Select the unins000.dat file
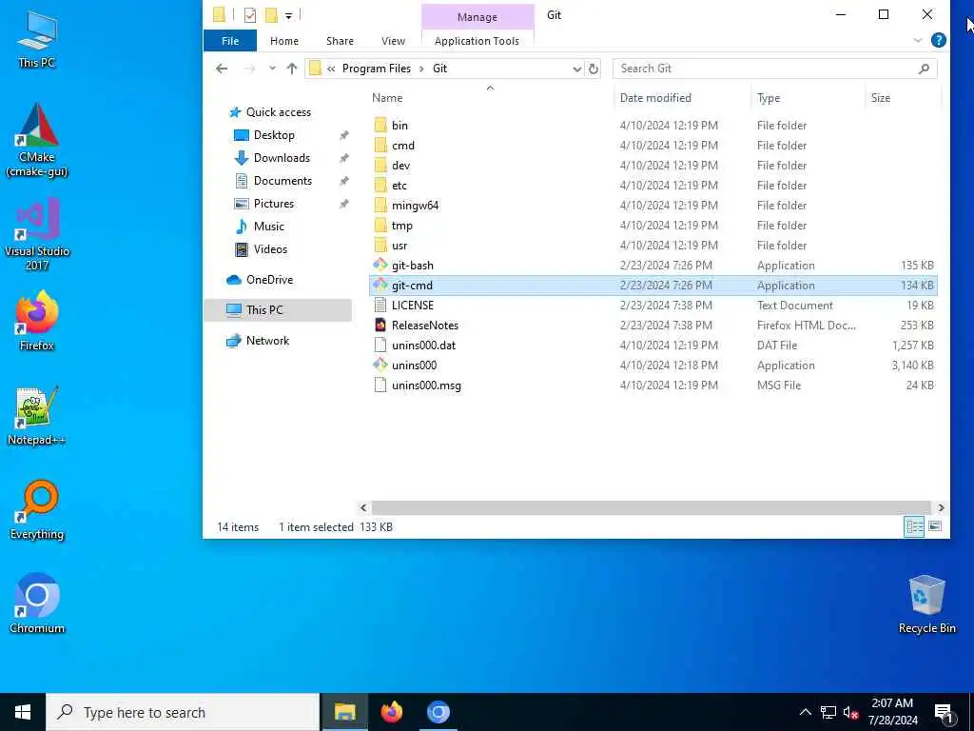974x731 pixels. coord(423,345)
